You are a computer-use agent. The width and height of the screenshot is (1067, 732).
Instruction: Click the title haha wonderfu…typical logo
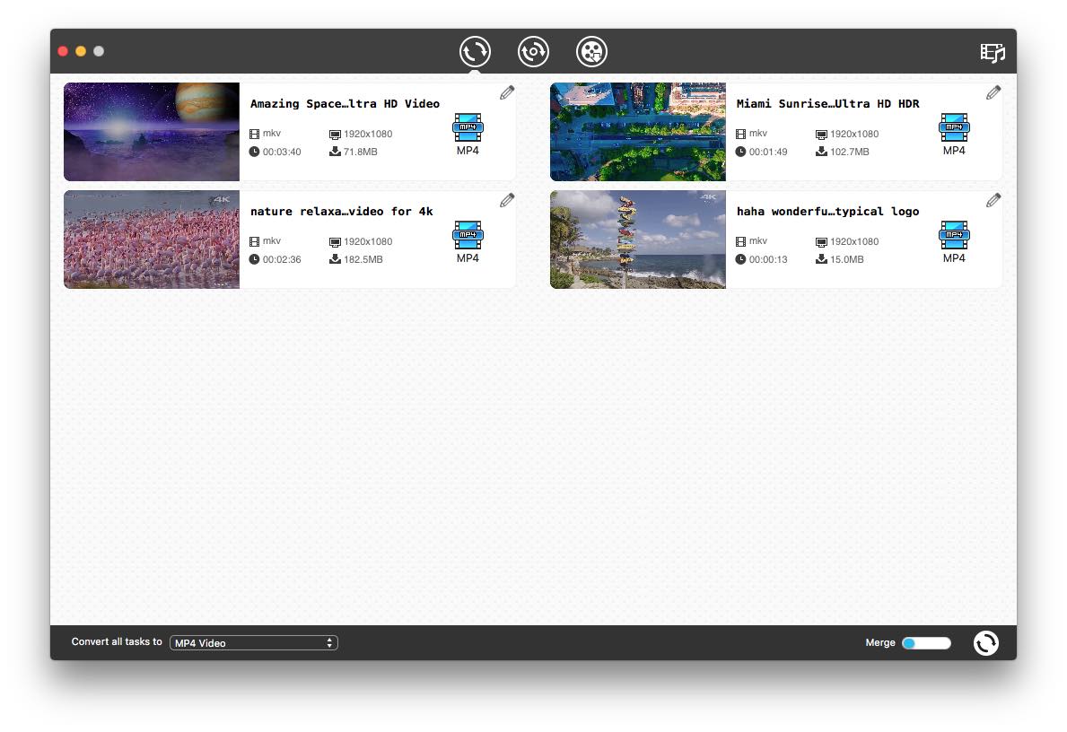[827, 211]
